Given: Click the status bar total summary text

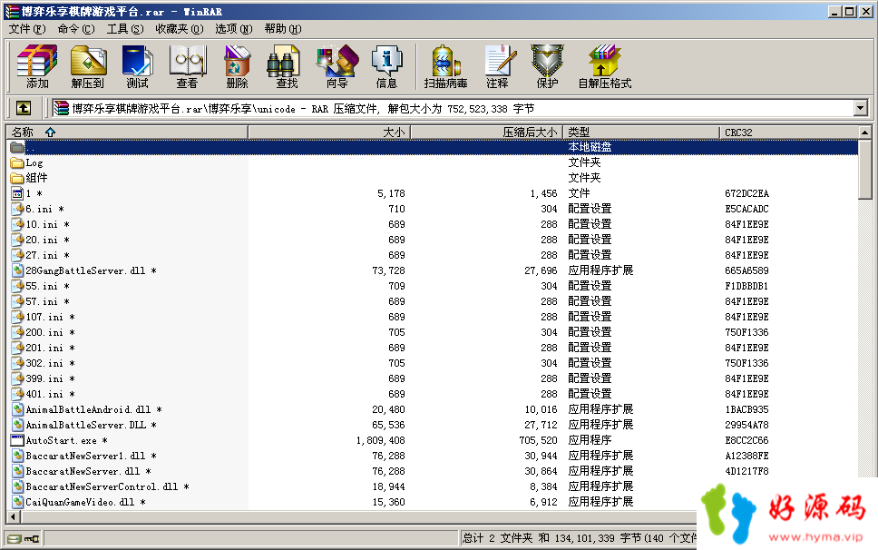Looking at the screenshot, I should 579,538.
